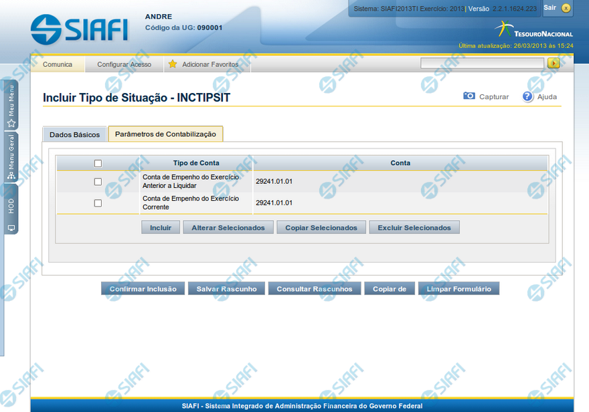Open Configurar Acesso menu
Screen dimensions: 589x412
124,64
